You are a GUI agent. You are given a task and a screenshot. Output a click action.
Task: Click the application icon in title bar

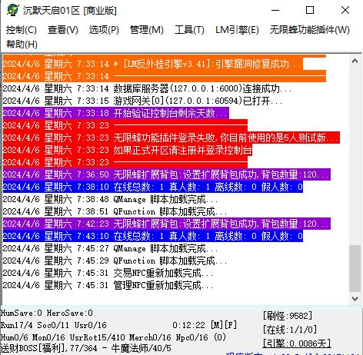[13, 10]
